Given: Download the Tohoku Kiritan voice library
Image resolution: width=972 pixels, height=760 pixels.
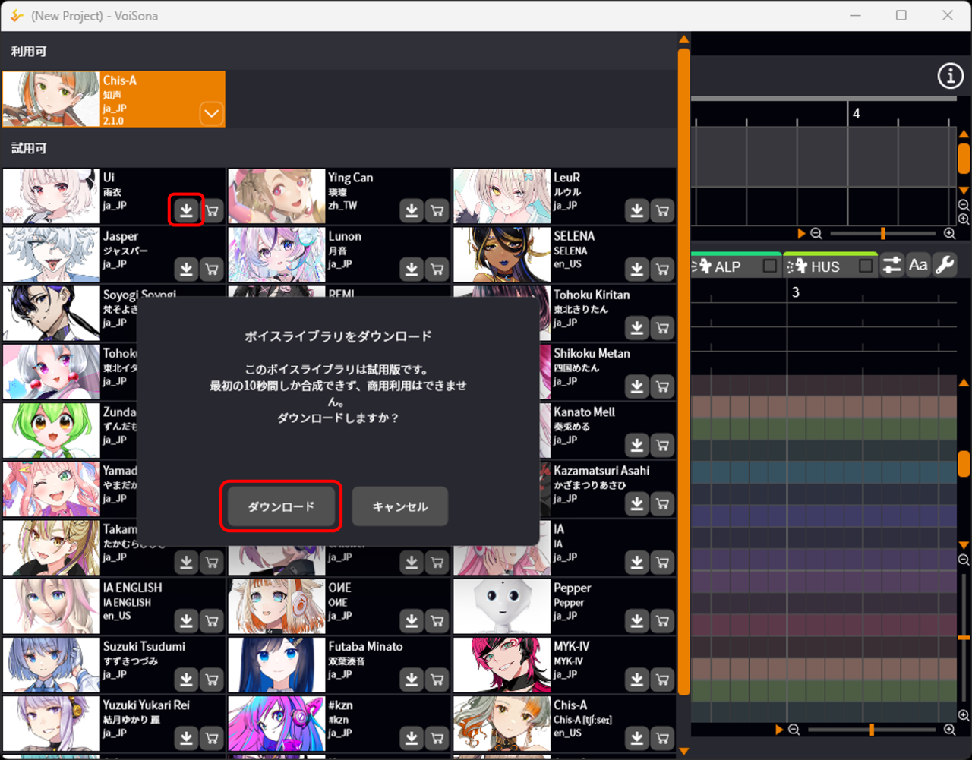Looking at the screenshot, I should (637, 327).
